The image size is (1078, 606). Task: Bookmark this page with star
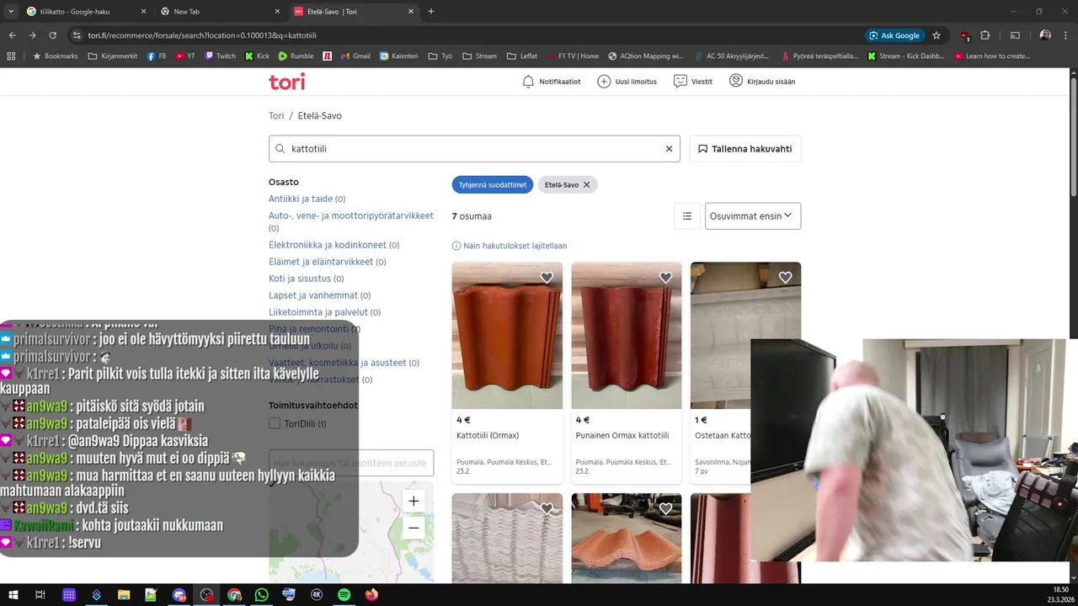(937, 35)
